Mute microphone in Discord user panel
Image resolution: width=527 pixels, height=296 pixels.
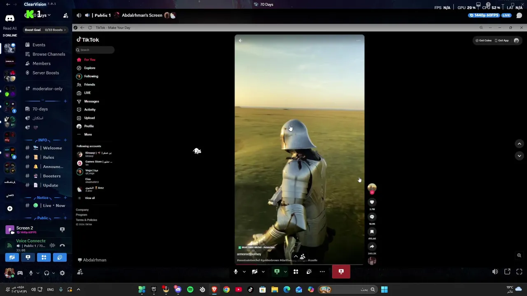click(x=31, y=273)
